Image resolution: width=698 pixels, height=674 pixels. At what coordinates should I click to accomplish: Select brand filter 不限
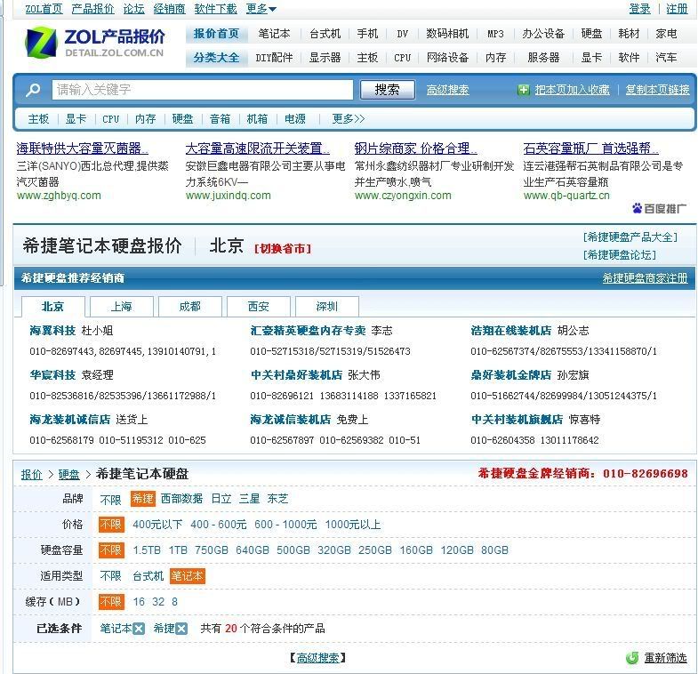pos(111,500)
